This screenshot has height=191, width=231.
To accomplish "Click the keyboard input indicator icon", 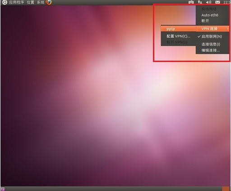I will click(x=191, y=2).
